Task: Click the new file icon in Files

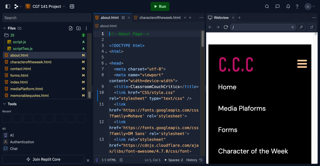Action: coord(71,28)
